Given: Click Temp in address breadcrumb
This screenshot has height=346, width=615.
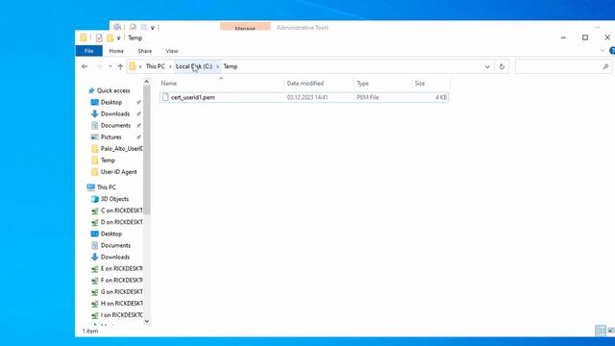Looking at the screenshot, I should tap(231, 66).
